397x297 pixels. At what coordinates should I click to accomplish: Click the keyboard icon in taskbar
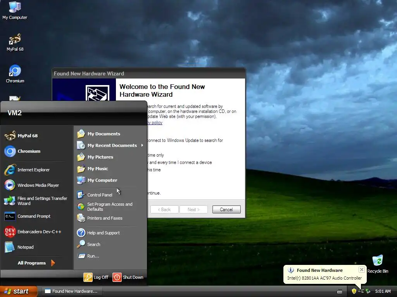(340, 292)
